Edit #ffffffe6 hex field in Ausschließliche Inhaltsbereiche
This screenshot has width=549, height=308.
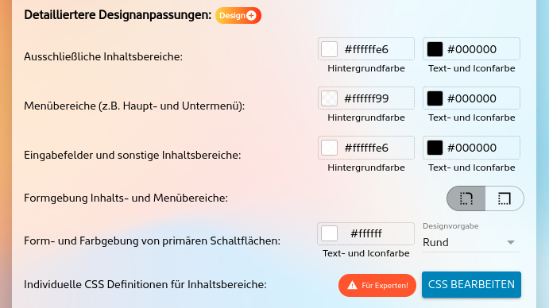(366, 49)
